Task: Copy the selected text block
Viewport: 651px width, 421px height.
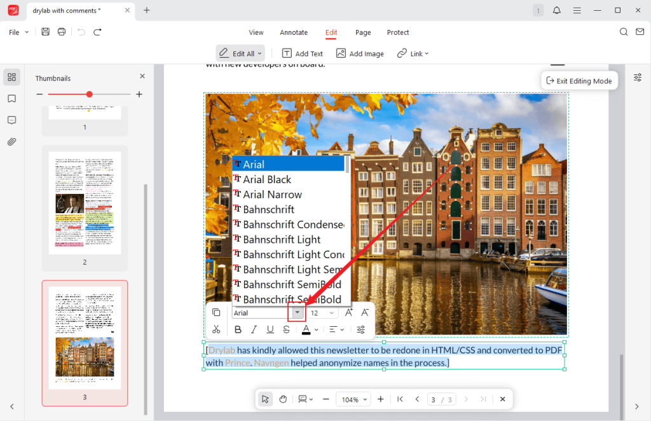Action: pos(216,312)
